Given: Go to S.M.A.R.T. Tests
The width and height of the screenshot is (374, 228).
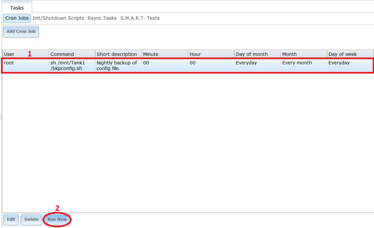Looking at the screenshot, I should [x=140, y=18].
